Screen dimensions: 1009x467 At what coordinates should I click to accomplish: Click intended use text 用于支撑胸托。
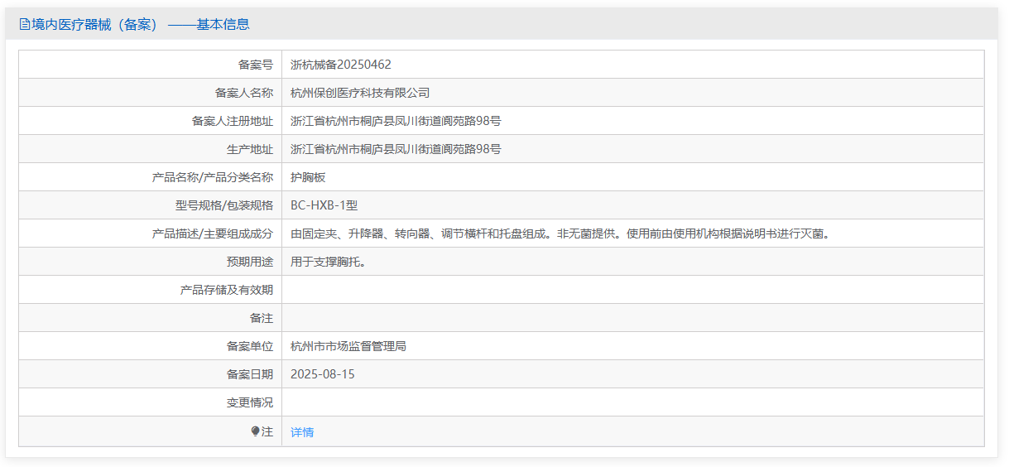pyautogui.click(x=328, y=262)
